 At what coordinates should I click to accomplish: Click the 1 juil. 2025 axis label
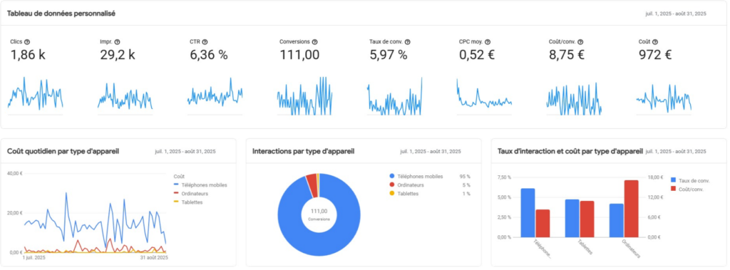pyautogui.click(x=34, y=257)
